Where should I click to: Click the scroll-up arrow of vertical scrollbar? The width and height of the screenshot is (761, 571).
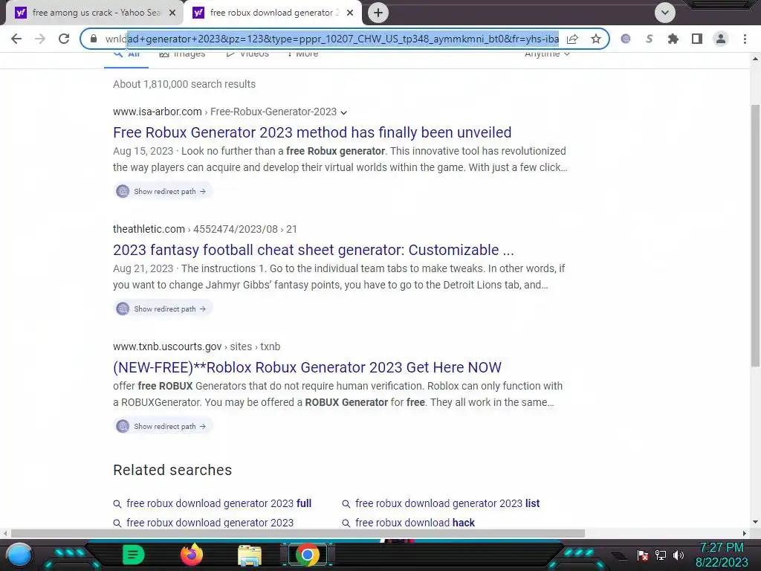point(755,59)
